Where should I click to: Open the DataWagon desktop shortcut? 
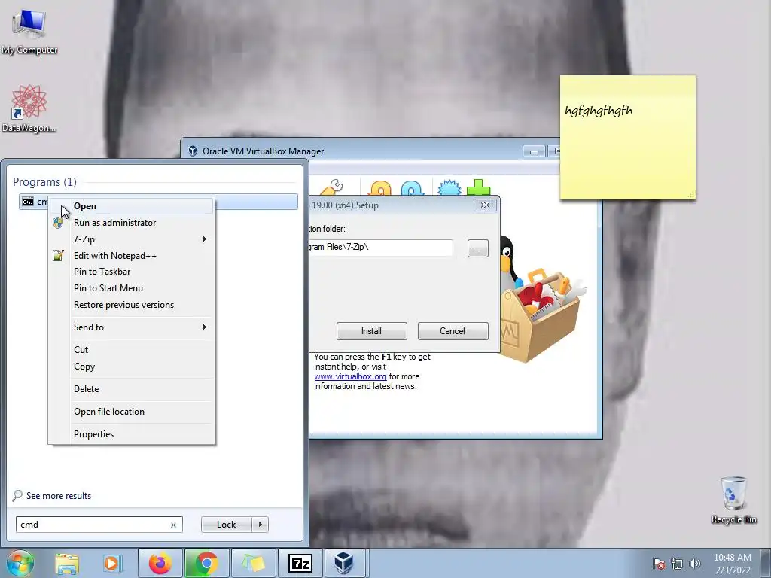[x=29, y=108]
